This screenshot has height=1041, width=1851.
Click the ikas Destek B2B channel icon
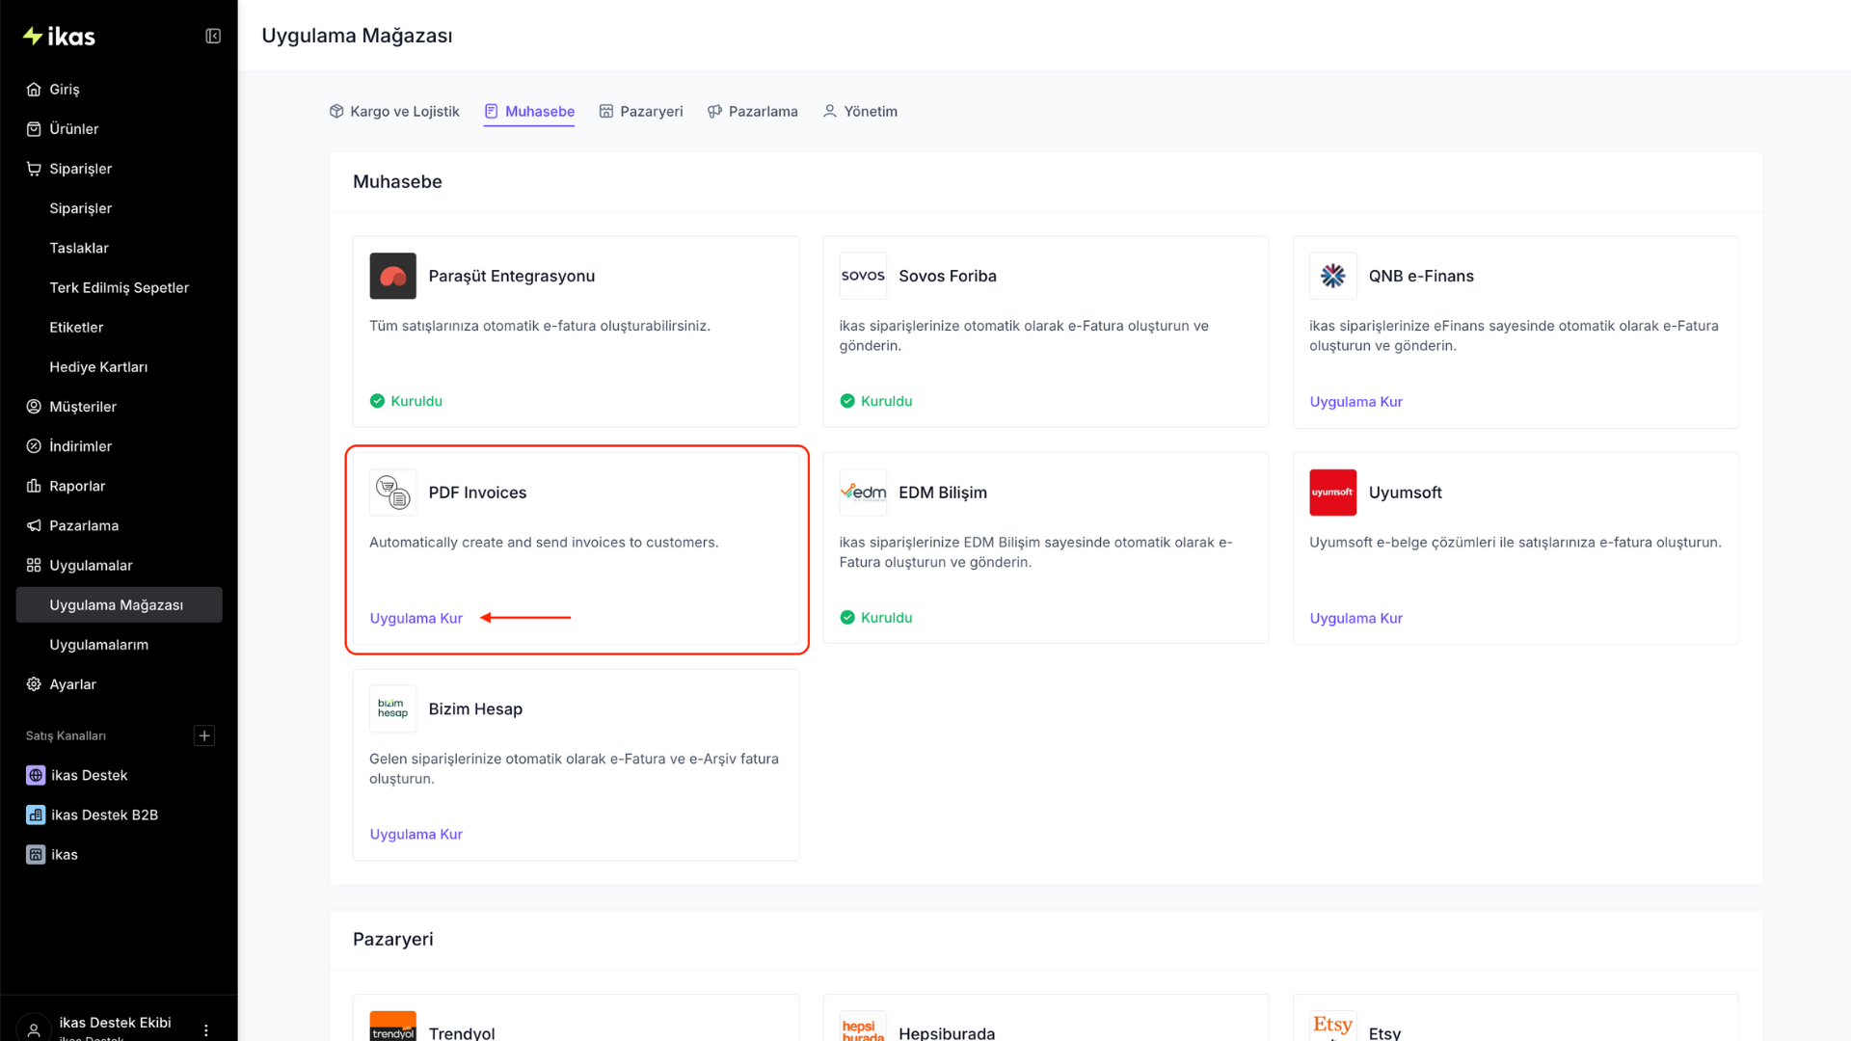[x=36, y=814]
